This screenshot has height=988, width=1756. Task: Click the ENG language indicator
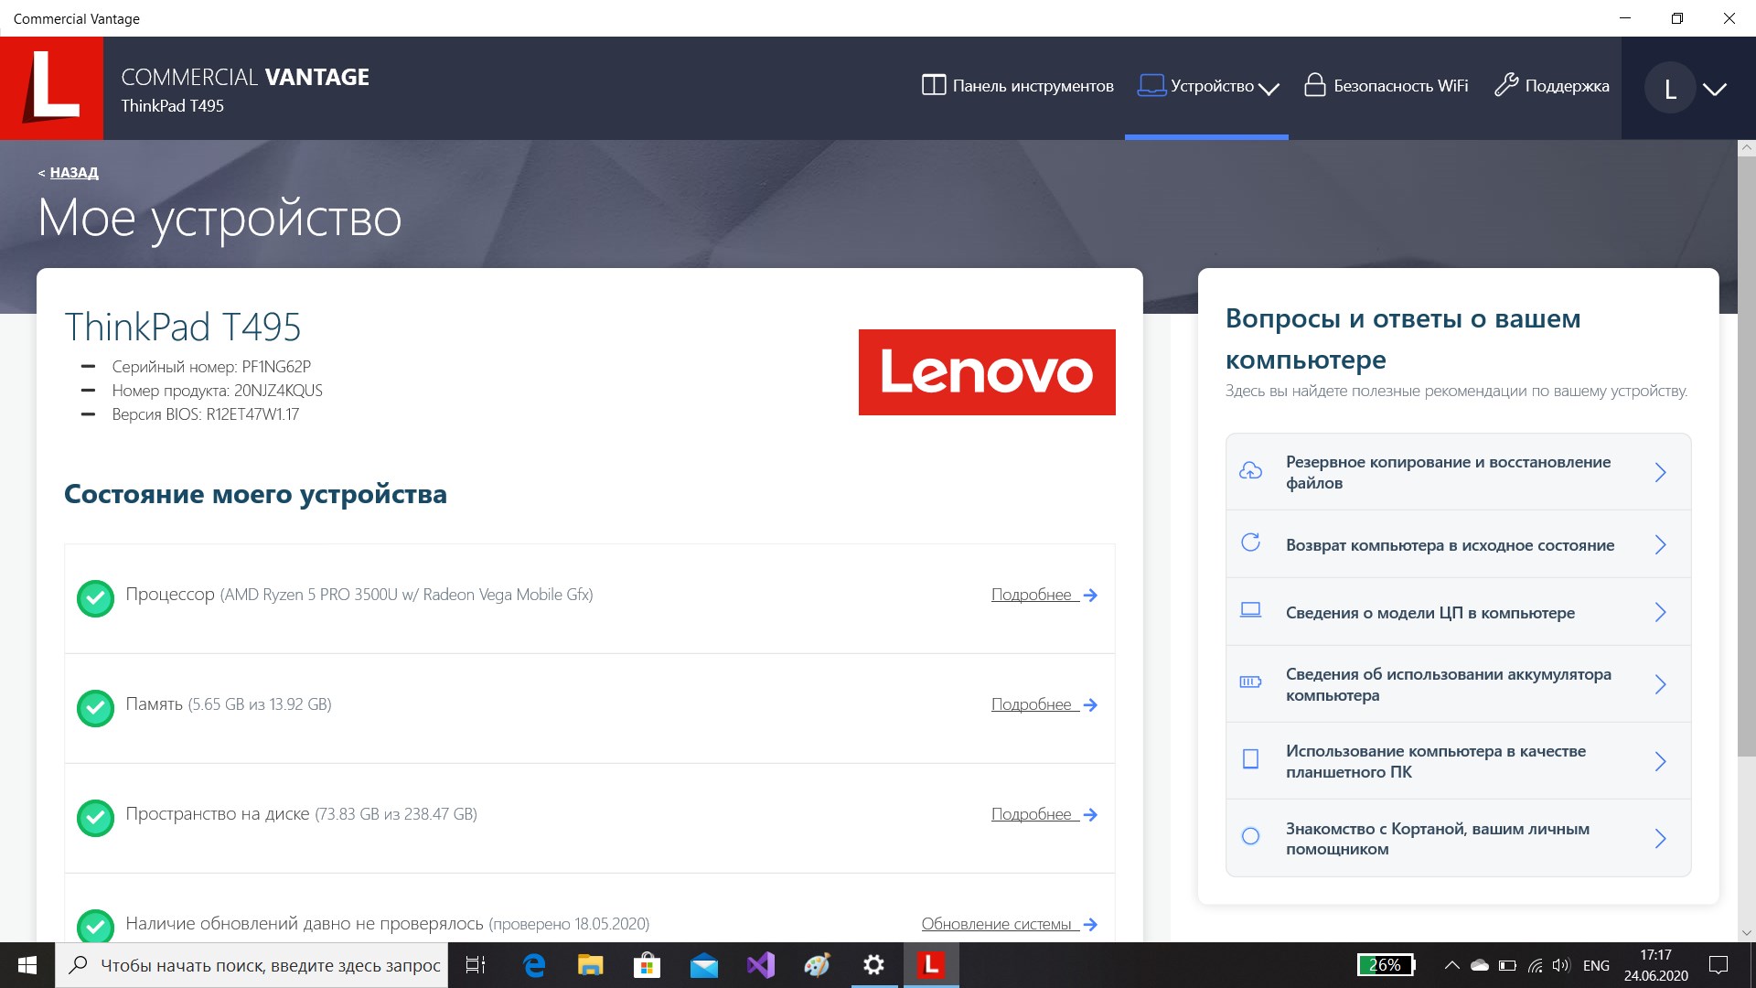tap(1596, 965)
